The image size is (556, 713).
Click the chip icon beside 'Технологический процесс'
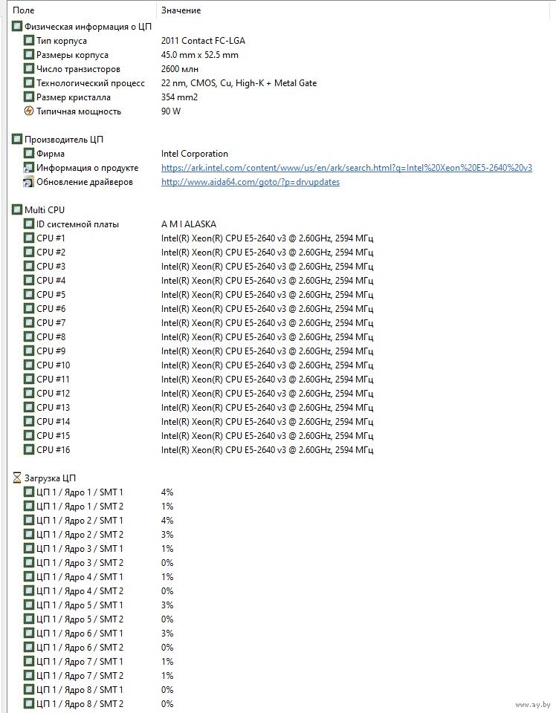(x=29, y=82)
